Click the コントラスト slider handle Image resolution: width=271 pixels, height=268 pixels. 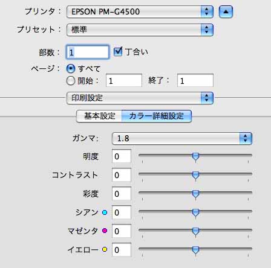[x=195, y=175]
